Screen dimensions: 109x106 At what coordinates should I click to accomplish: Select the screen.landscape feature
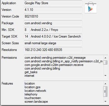(x=36, y=102)
